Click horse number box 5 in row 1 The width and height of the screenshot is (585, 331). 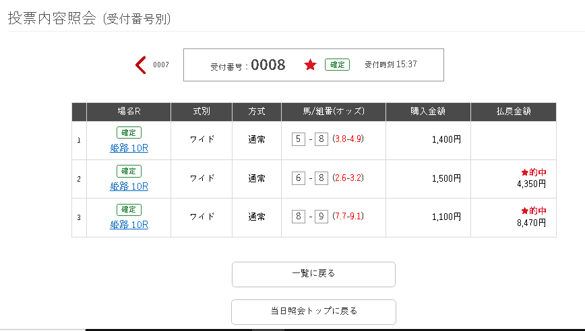pos(299,139)
